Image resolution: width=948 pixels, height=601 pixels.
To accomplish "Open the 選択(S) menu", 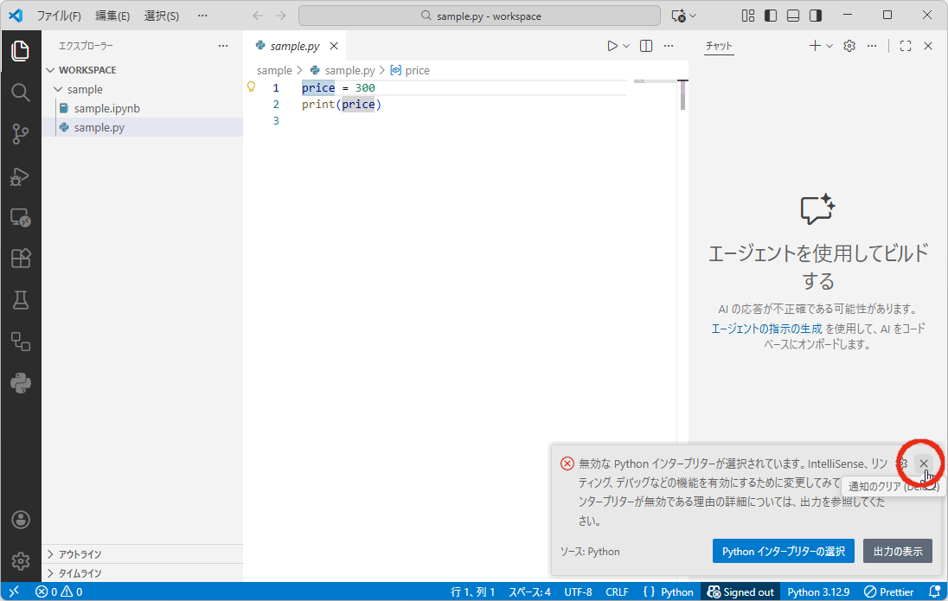I will pos(162,16).
